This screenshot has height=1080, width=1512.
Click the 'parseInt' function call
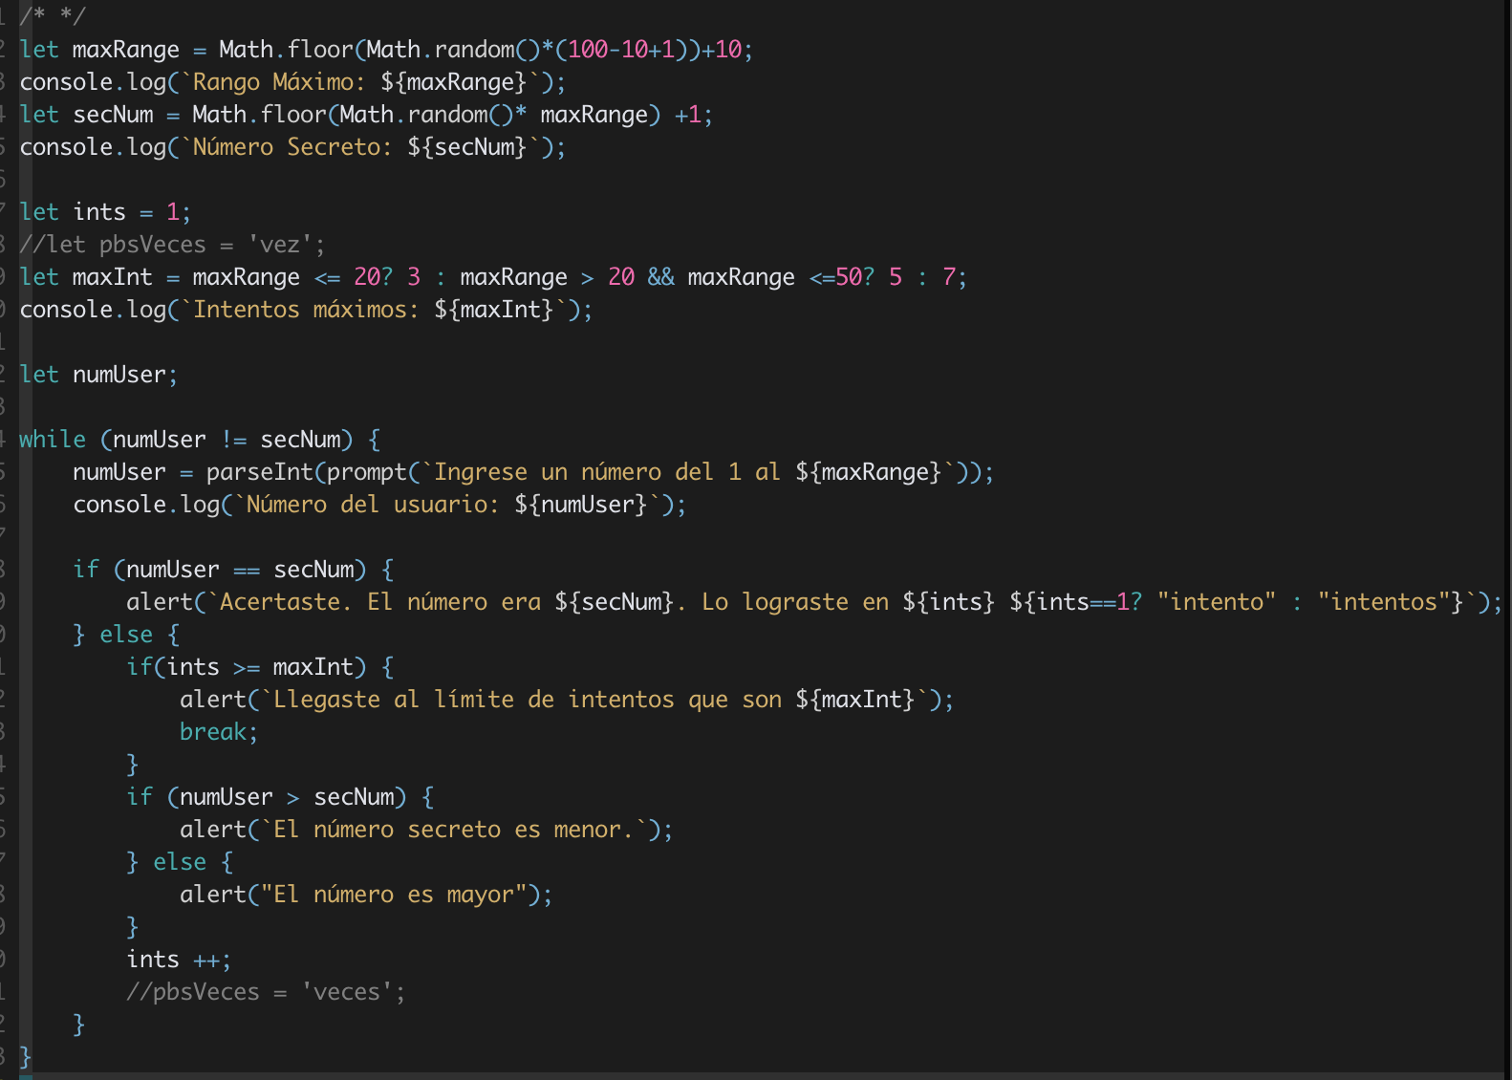click(x=260, y=472)
